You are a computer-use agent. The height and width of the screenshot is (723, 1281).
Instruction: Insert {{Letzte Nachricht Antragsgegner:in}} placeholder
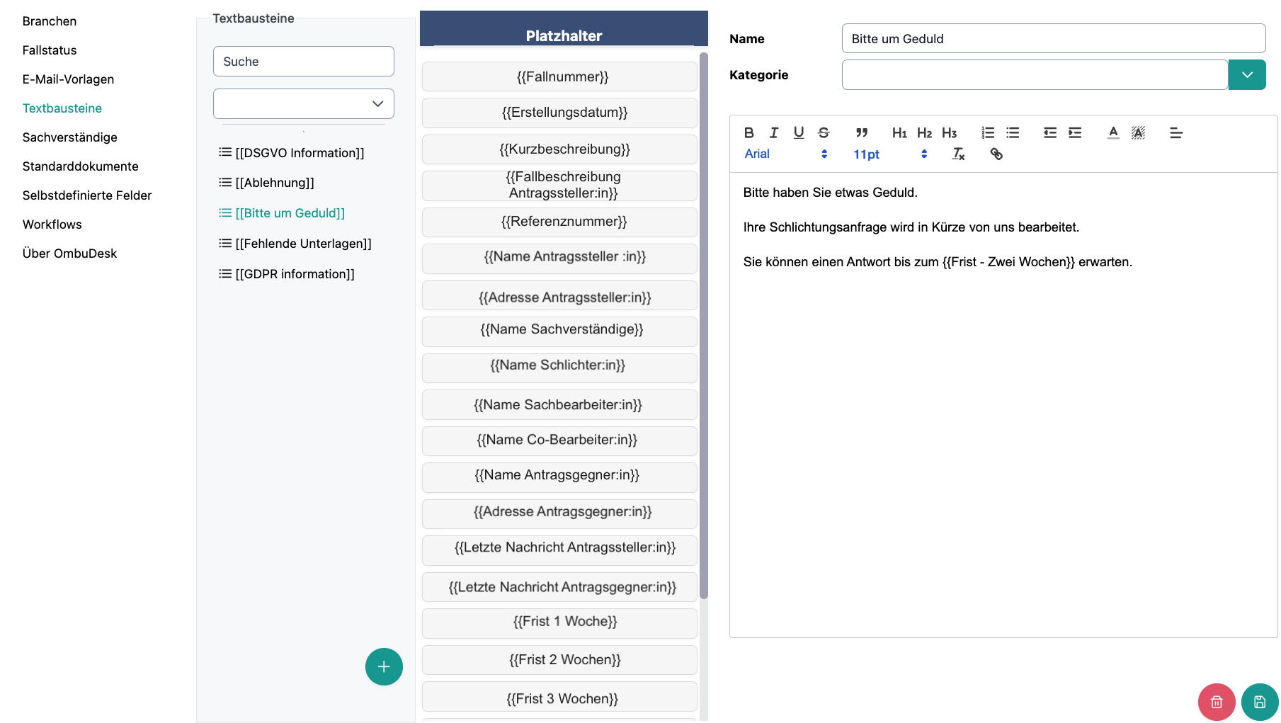click(559, 587)
